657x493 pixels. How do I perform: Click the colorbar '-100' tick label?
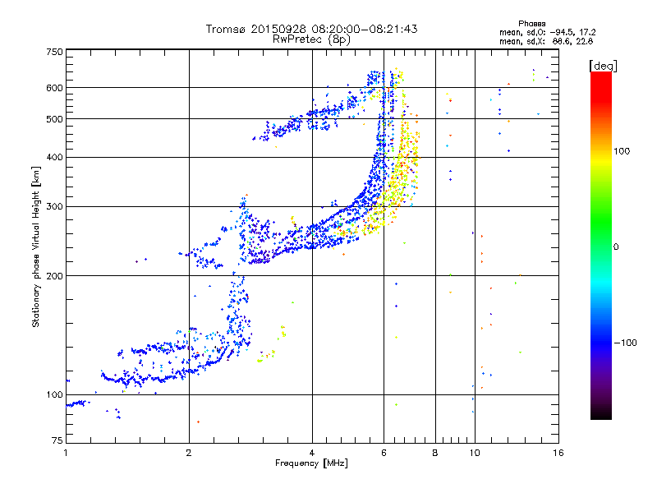625,343
